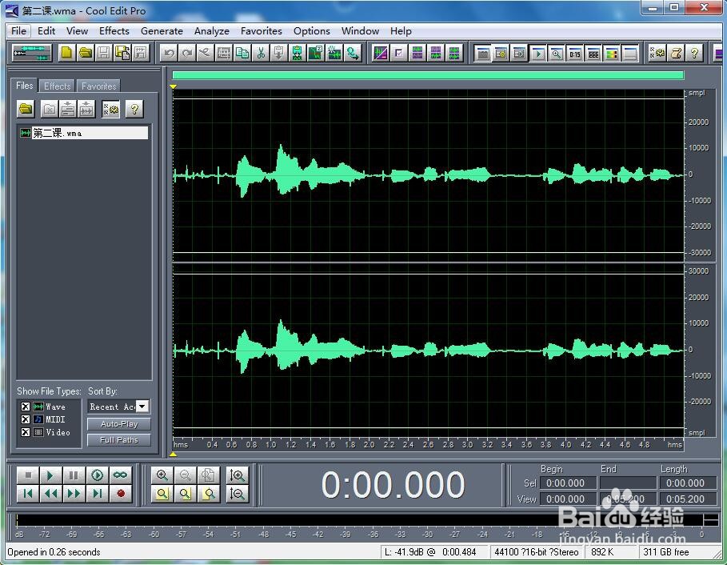The image size is (727, 565).
Task: Open the Edit menu
Action: pyautogui.click(x=46, y=31)
